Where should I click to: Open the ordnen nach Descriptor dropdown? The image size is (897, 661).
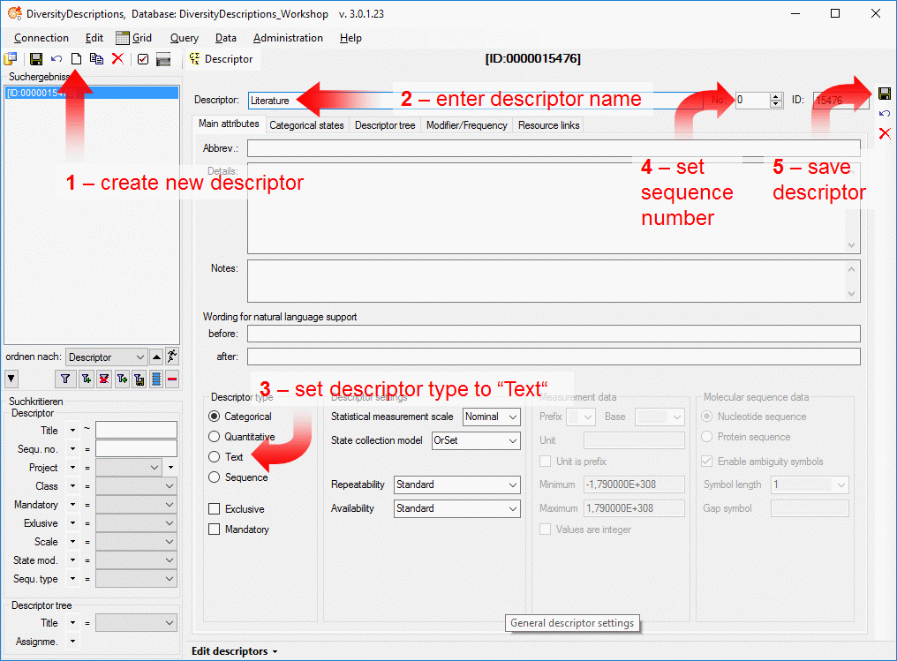click(107, 357)
